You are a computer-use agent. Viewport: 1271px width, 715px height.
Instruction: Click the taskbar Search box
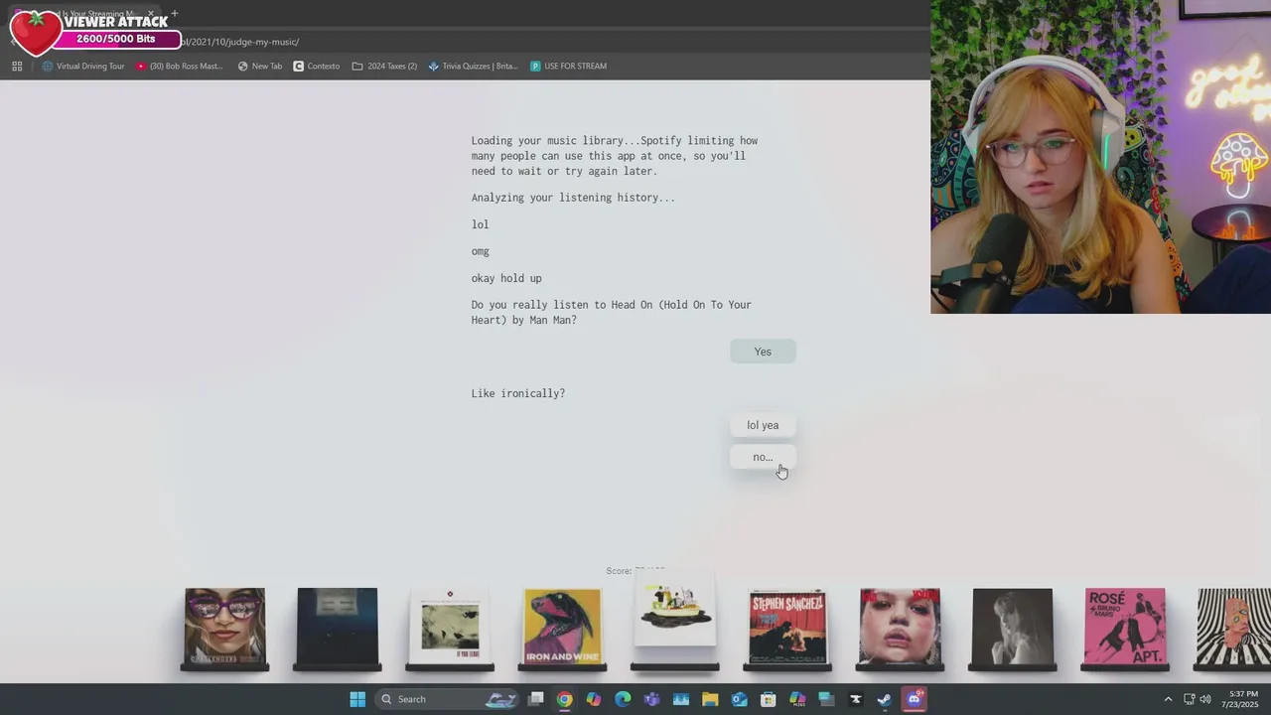449,699
